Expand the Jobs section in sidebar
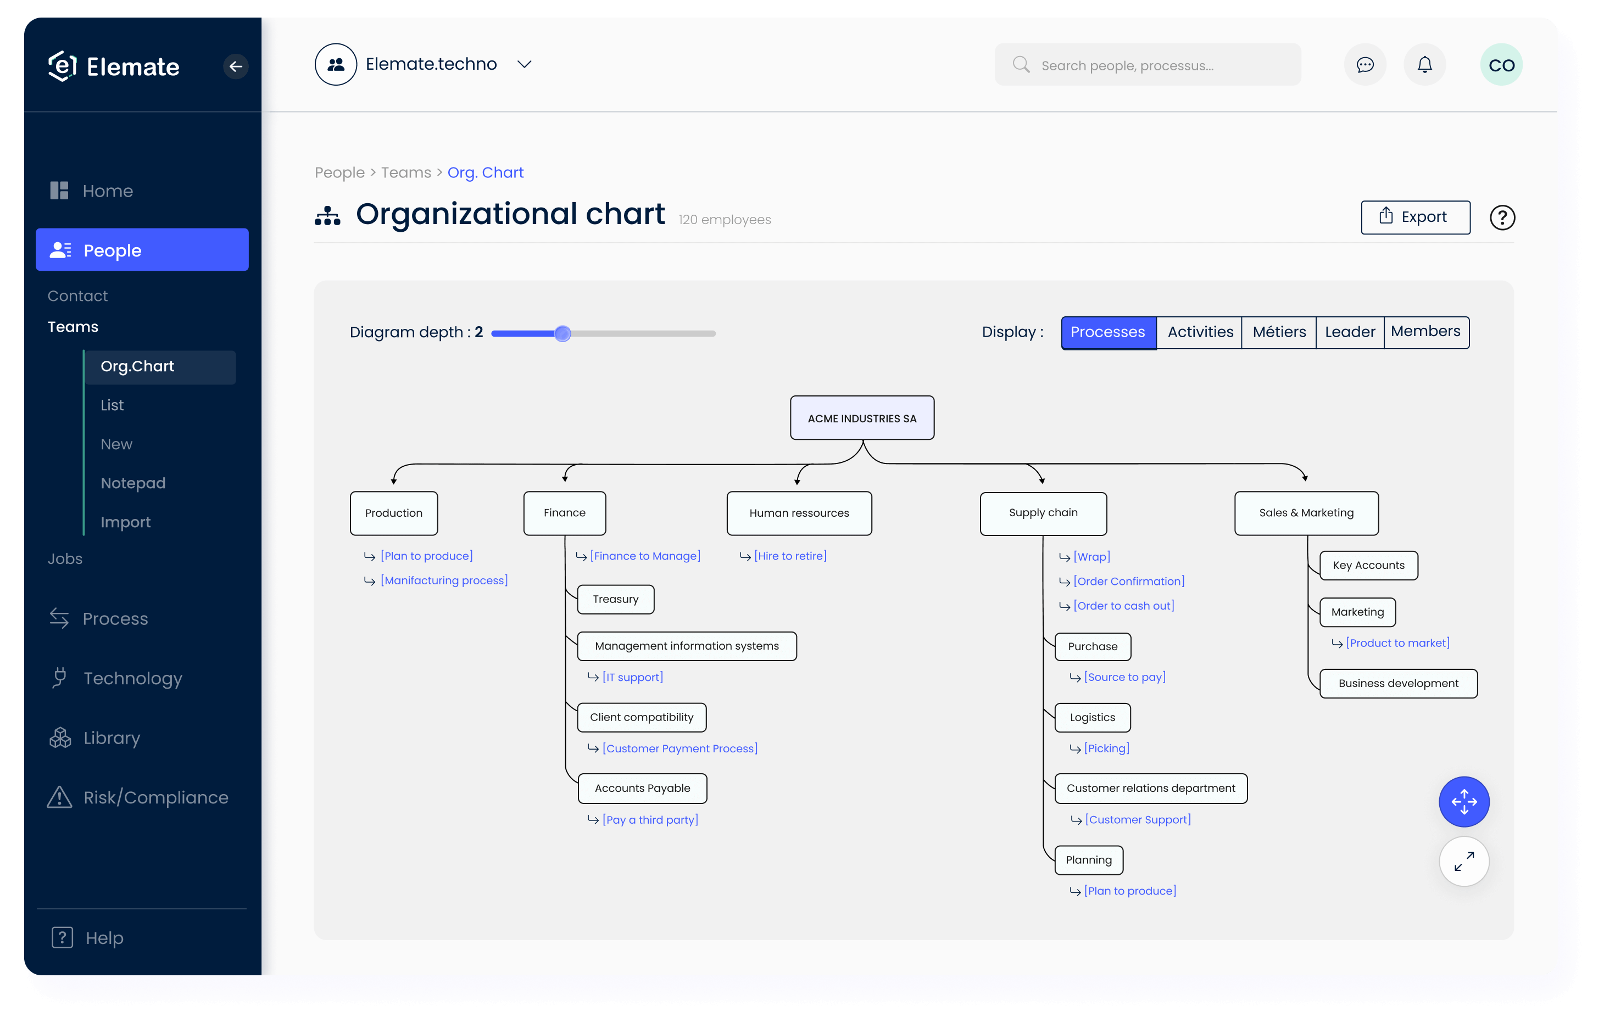The image size is (1604, 1028). [x=64, y=558]
